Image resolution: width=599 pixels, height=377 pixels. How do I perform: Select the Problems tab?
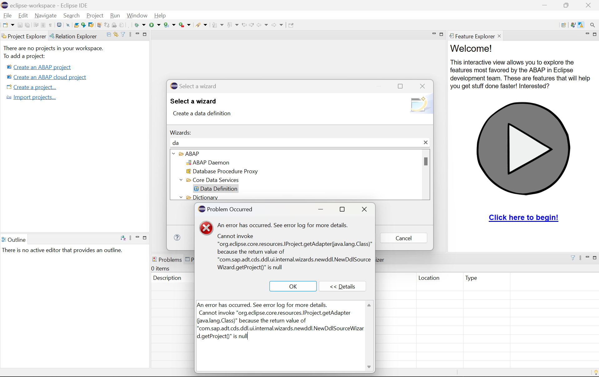[x=167, y=260]
